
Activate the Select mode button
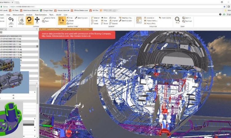(62, 21)
